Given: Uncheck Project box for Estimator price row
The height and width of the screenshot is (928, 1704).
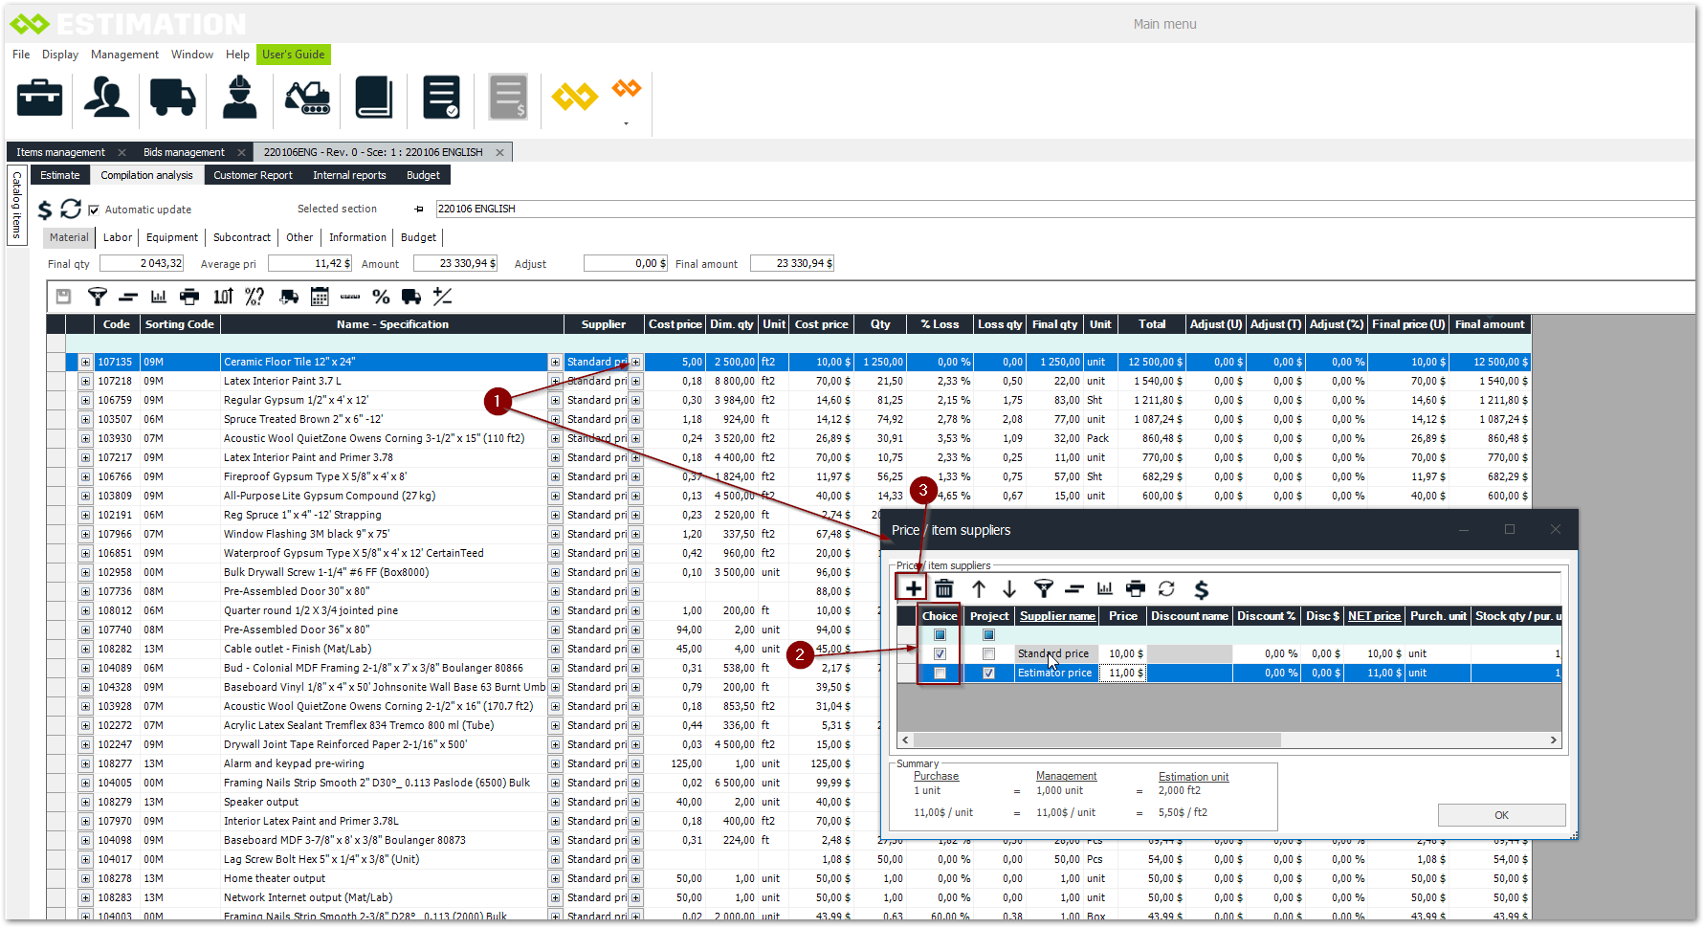Looking at the screenshot, I should point(988,673).
